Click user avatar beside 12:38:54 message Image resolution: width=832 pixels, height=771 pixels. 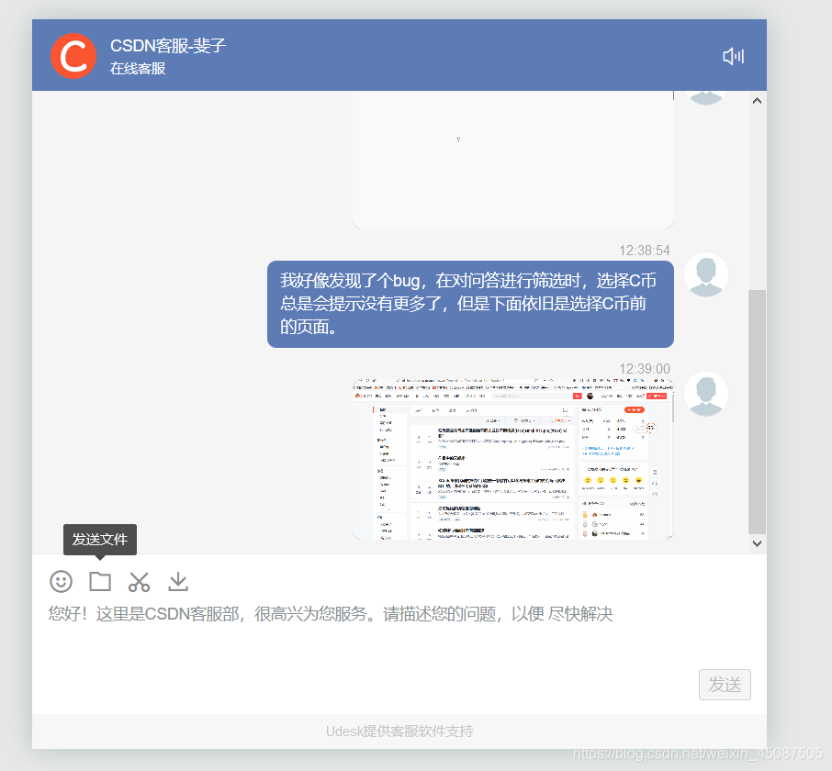[x=705, y=274]
